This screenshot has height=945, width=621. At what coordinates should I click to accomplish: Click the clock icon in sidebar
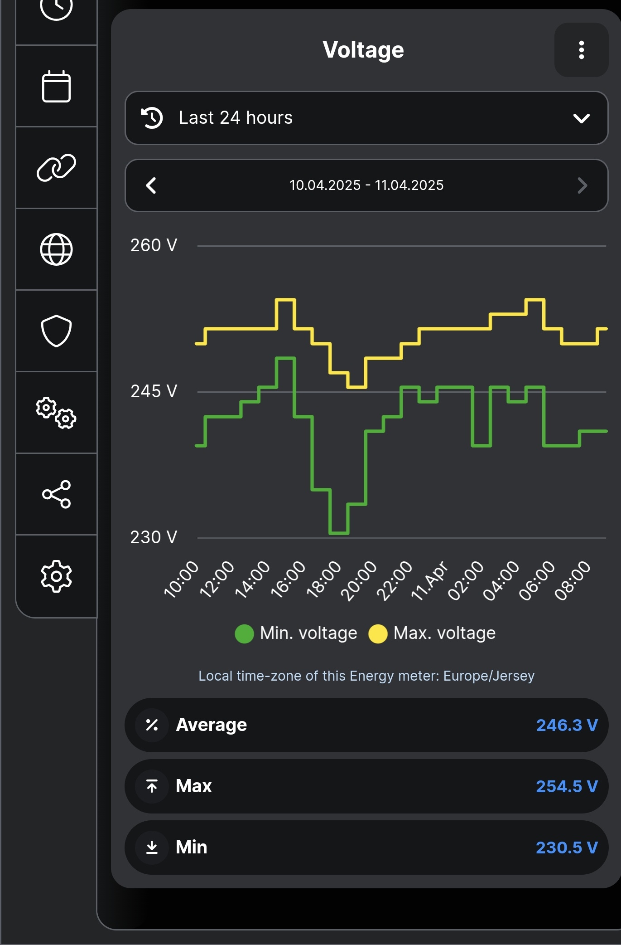56,9
